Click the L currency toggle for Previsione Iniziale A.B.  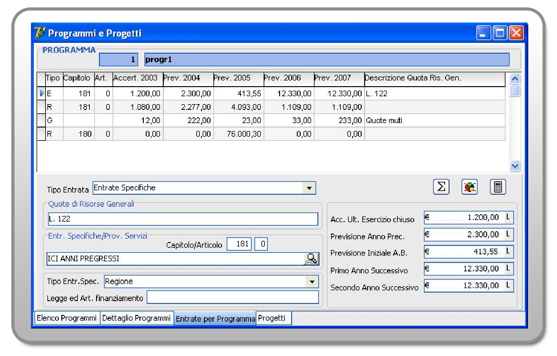[x=508, y=251]
